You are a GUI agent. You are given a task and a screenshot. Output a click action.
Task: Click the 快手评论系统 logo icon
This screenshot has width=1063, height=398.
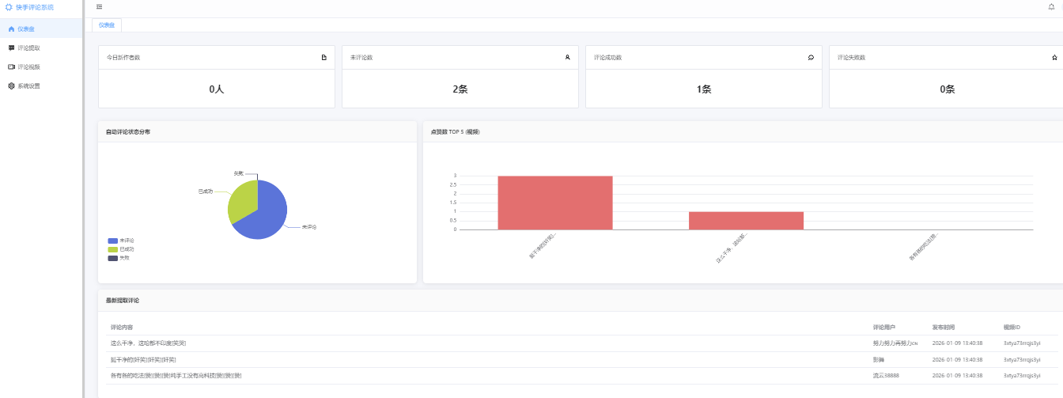9,7
